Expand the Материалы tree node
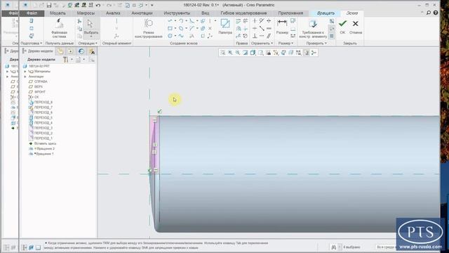The image size is (449, 253). 25,72
